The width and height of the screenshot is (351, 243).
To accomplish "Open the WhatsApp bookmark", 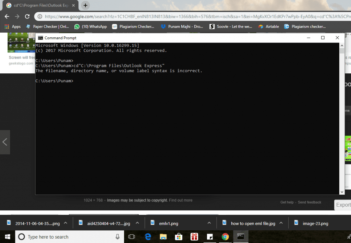I will [x=90, y=26].
